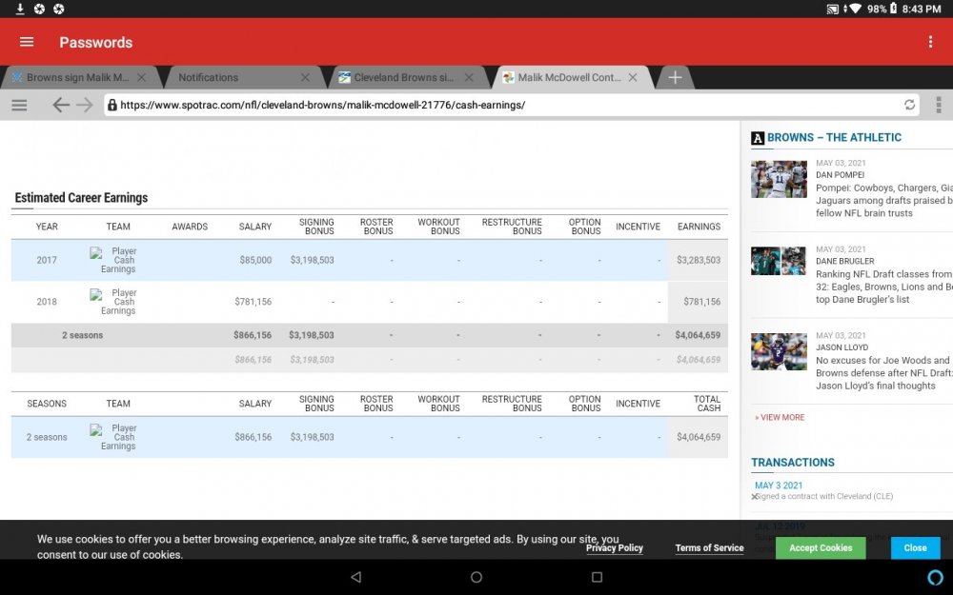Open No excuses for Joe Woods headline
This screenshot has width=953, height=595.
[x=883, y=373]
